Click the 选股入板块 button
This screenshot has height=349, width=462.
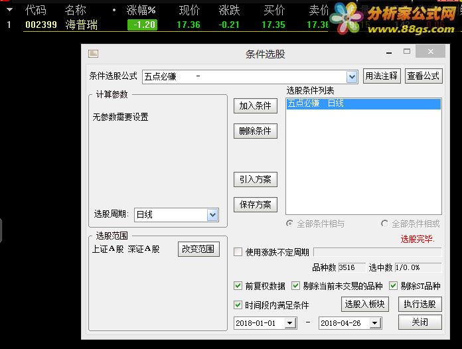pos(365,304)
